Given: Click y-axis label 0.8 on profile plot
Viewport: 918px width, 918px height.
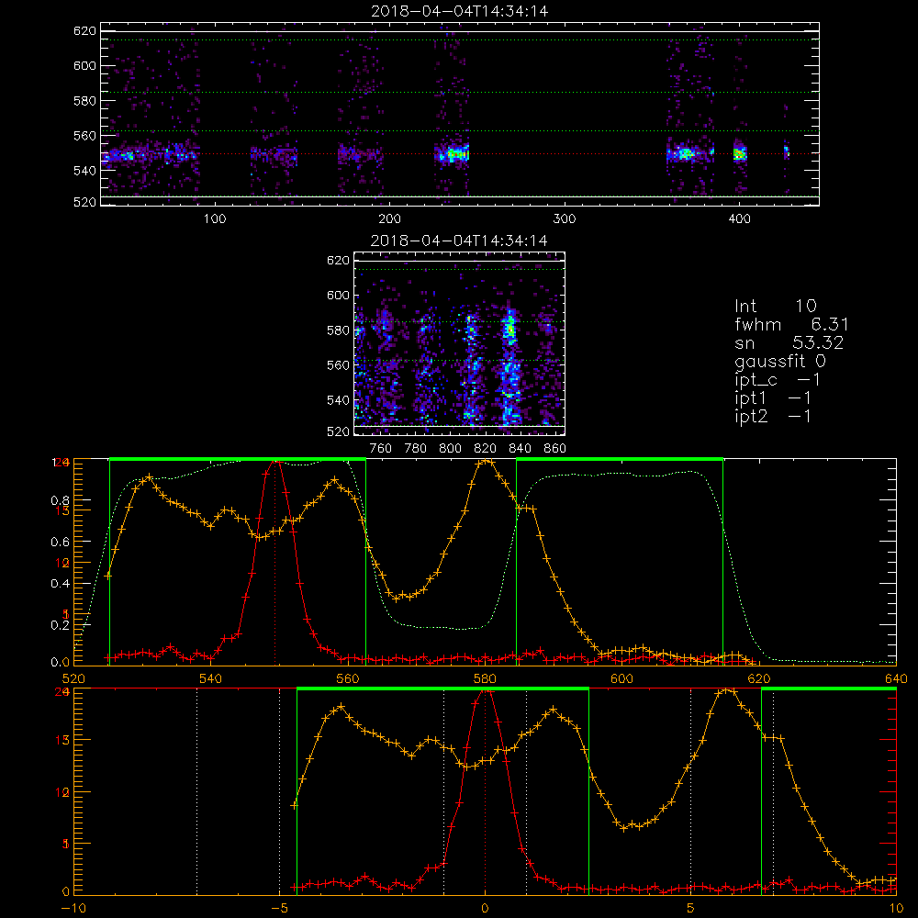Looking at the screenshot, I should tap(61, 500).
